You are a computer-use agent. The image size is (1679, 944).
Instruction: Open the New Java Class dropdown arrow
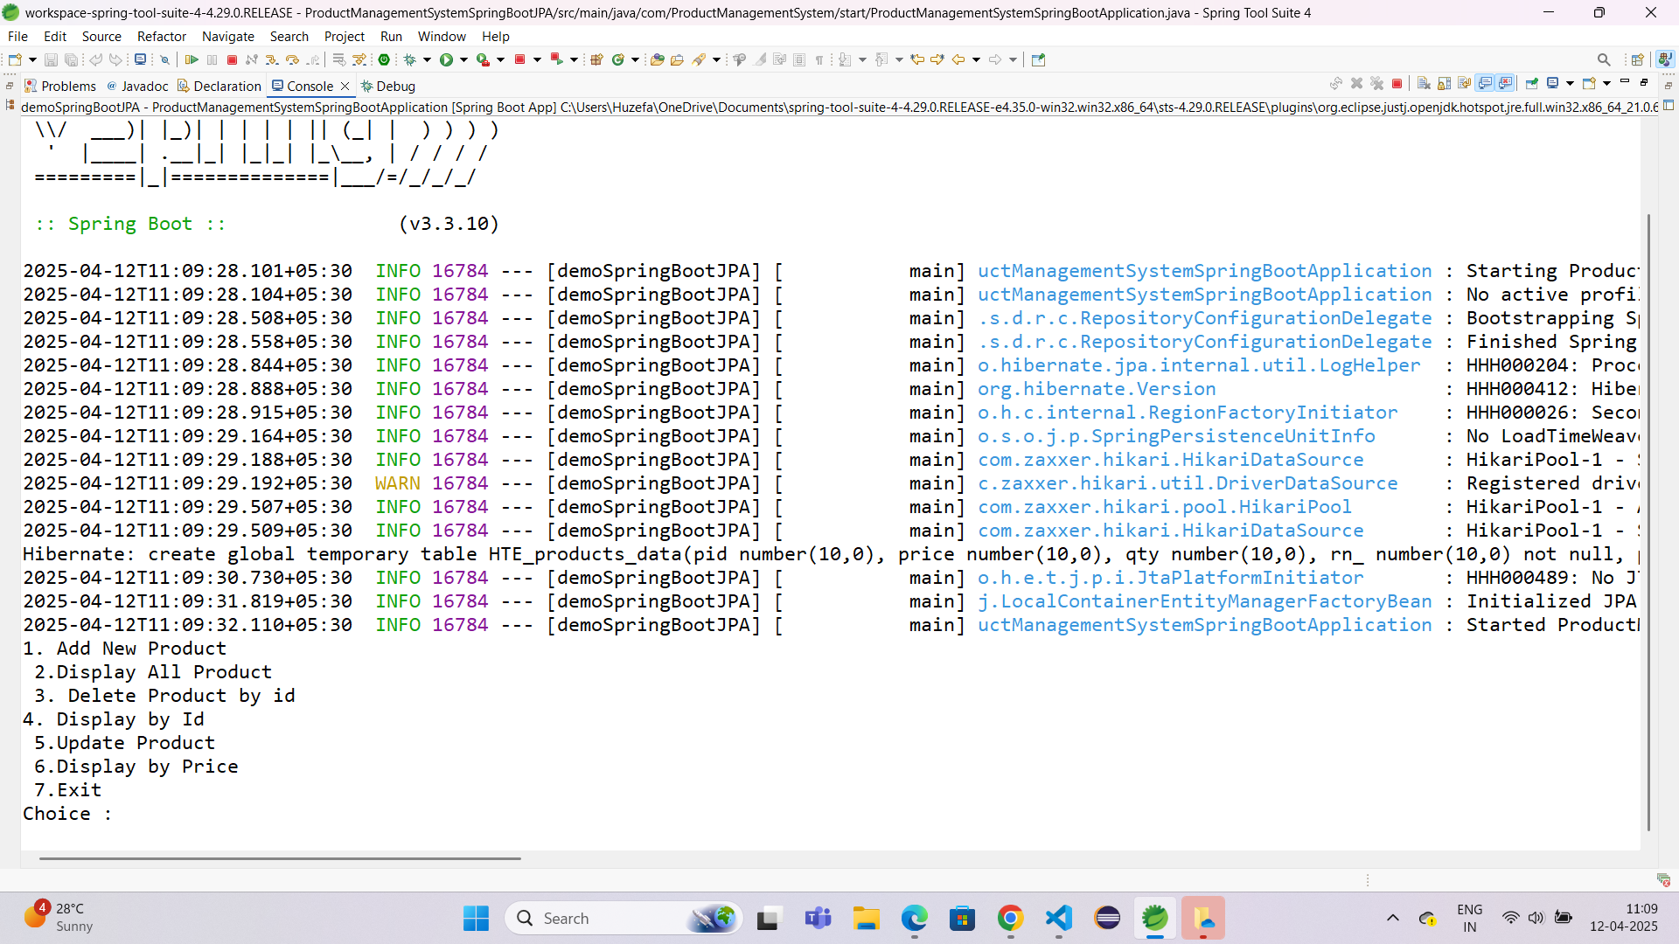coord(635,59)
